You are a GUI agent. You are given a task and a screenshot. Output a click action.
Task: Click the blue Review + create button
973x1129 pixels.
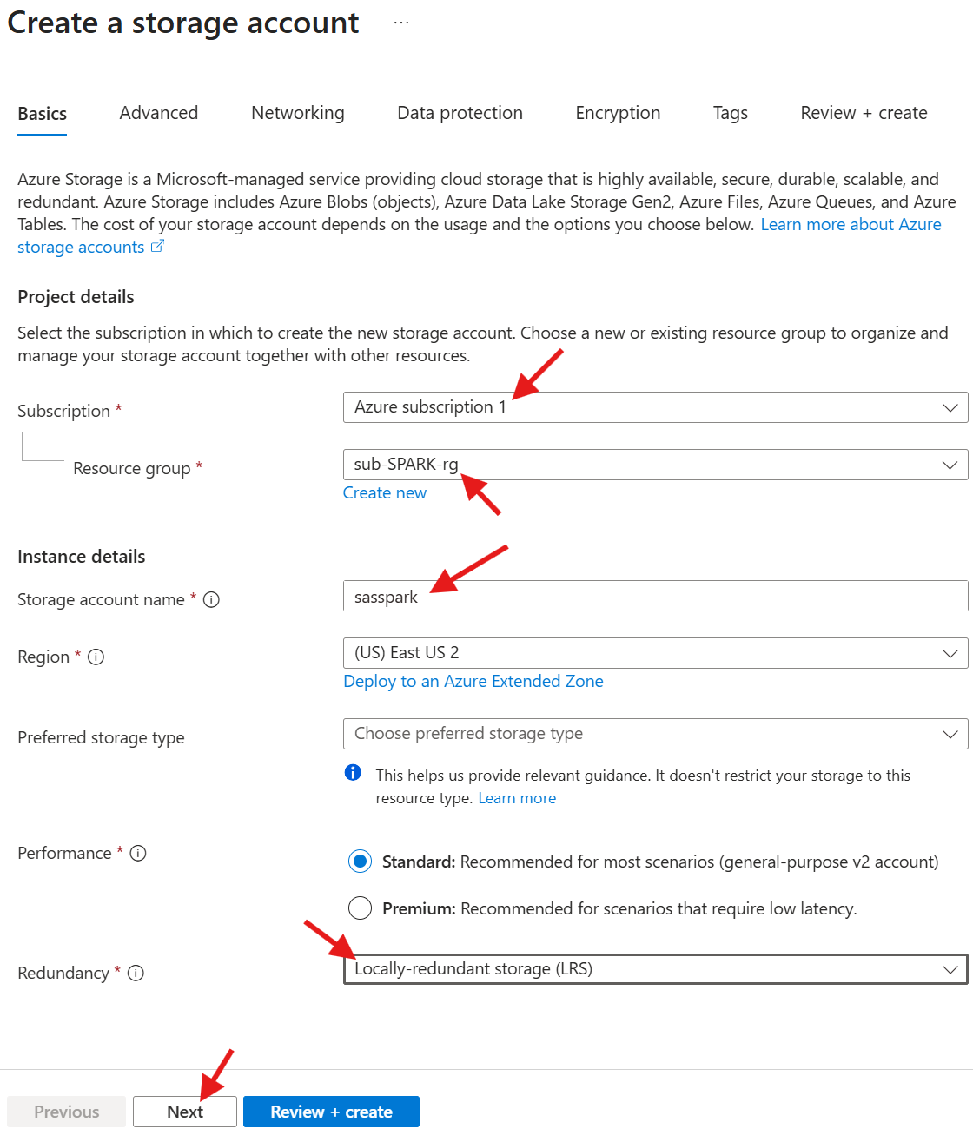[331, 1112]
